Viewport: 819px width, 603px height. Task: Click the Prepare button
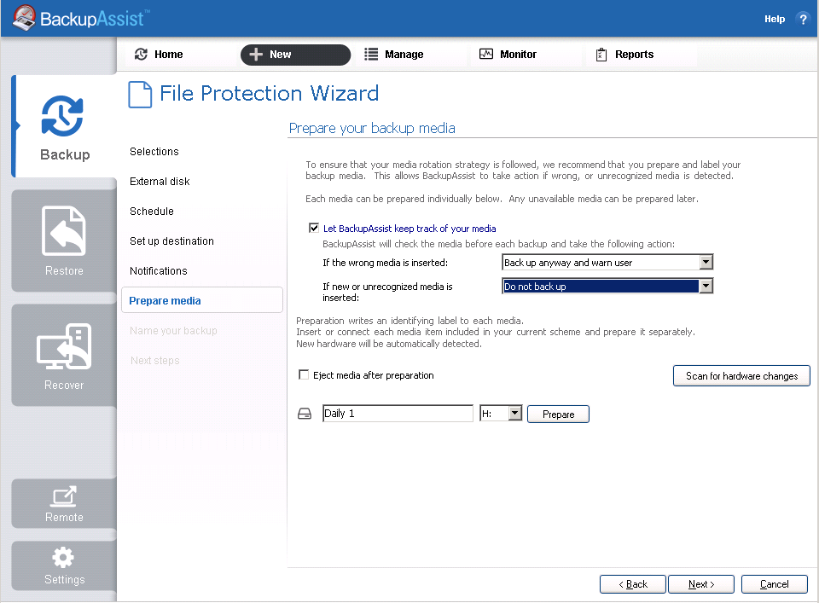pyautogui.click(x=558, y=414)
